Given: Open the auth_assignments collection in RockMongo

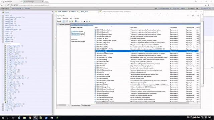Looking at the screenshot, I should [13, 46].
